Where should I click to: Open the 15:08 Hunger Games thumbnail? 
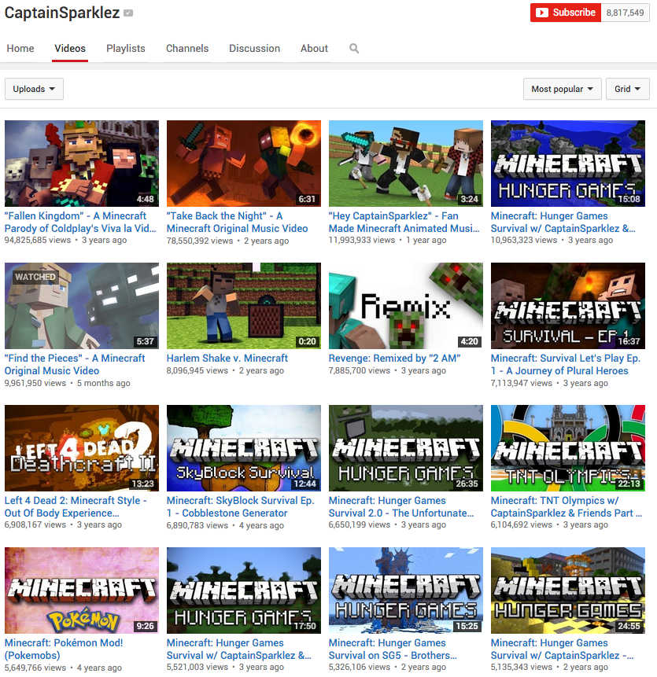[567, 164]
